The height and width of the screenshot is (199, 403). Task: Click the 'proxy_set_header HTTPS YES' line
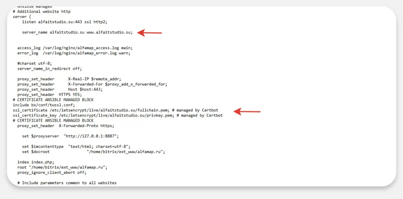(50, 94)
